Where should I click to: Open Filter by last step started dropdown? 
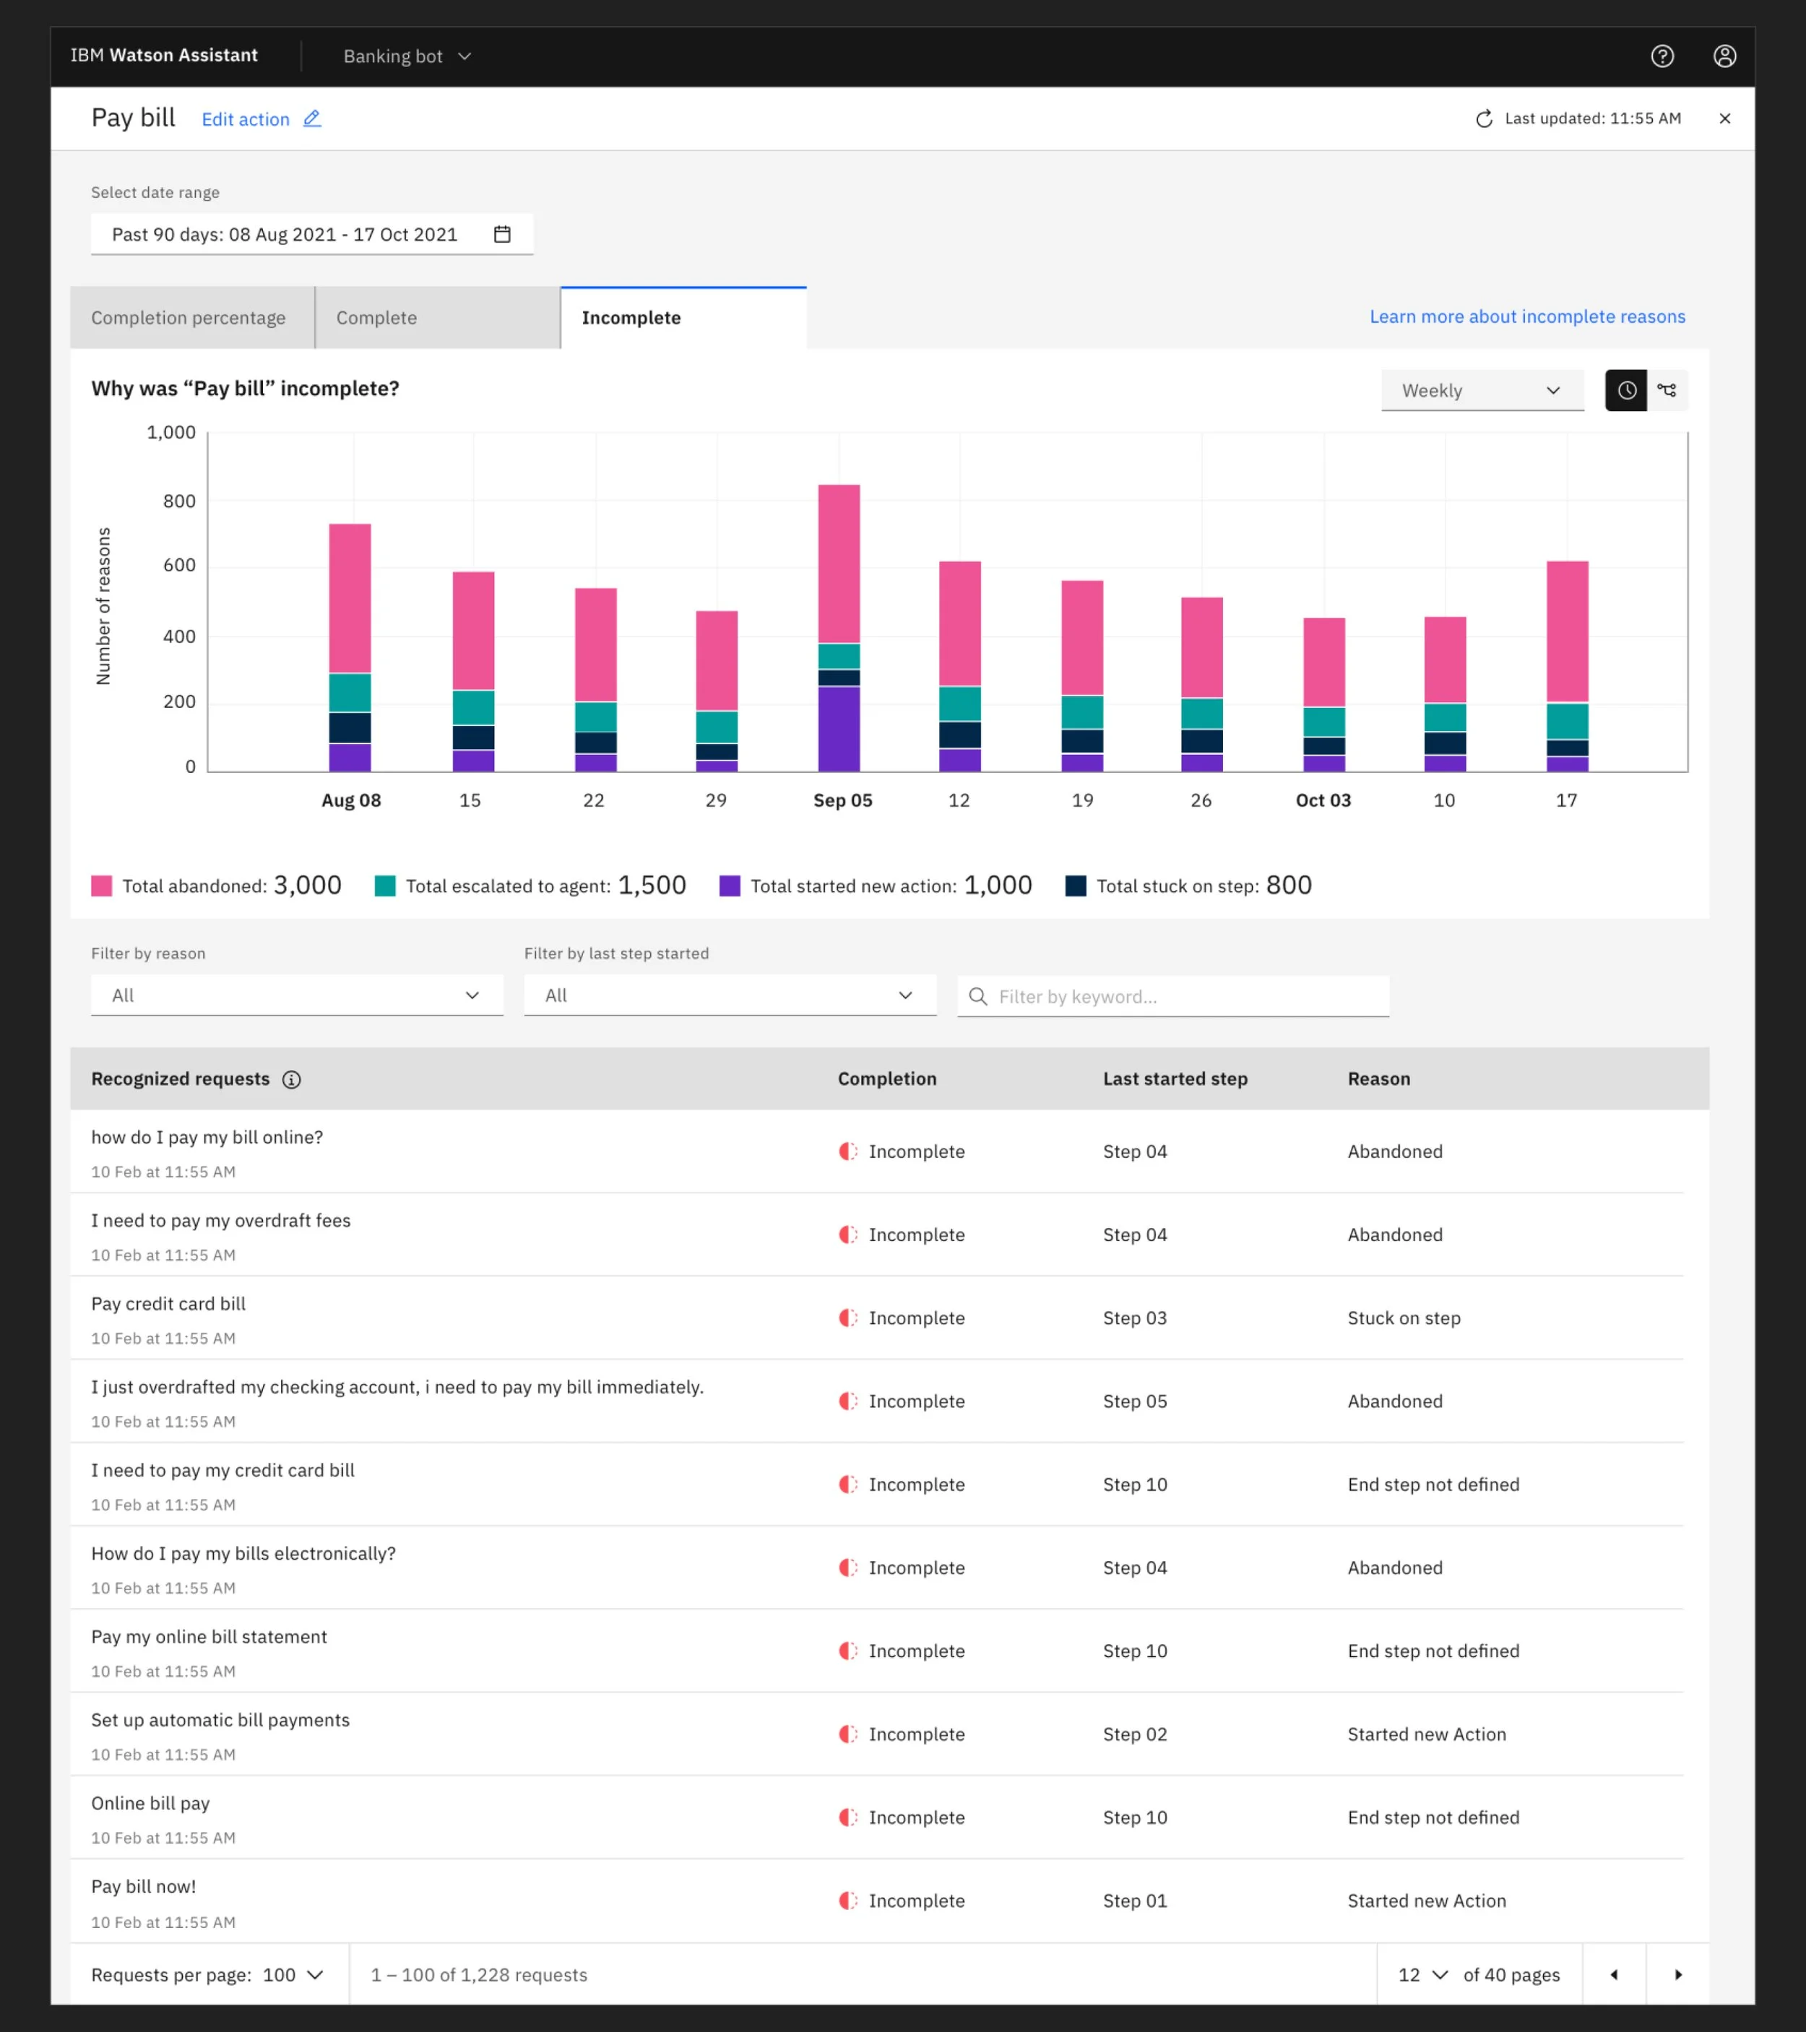click(x=730, y=995)
